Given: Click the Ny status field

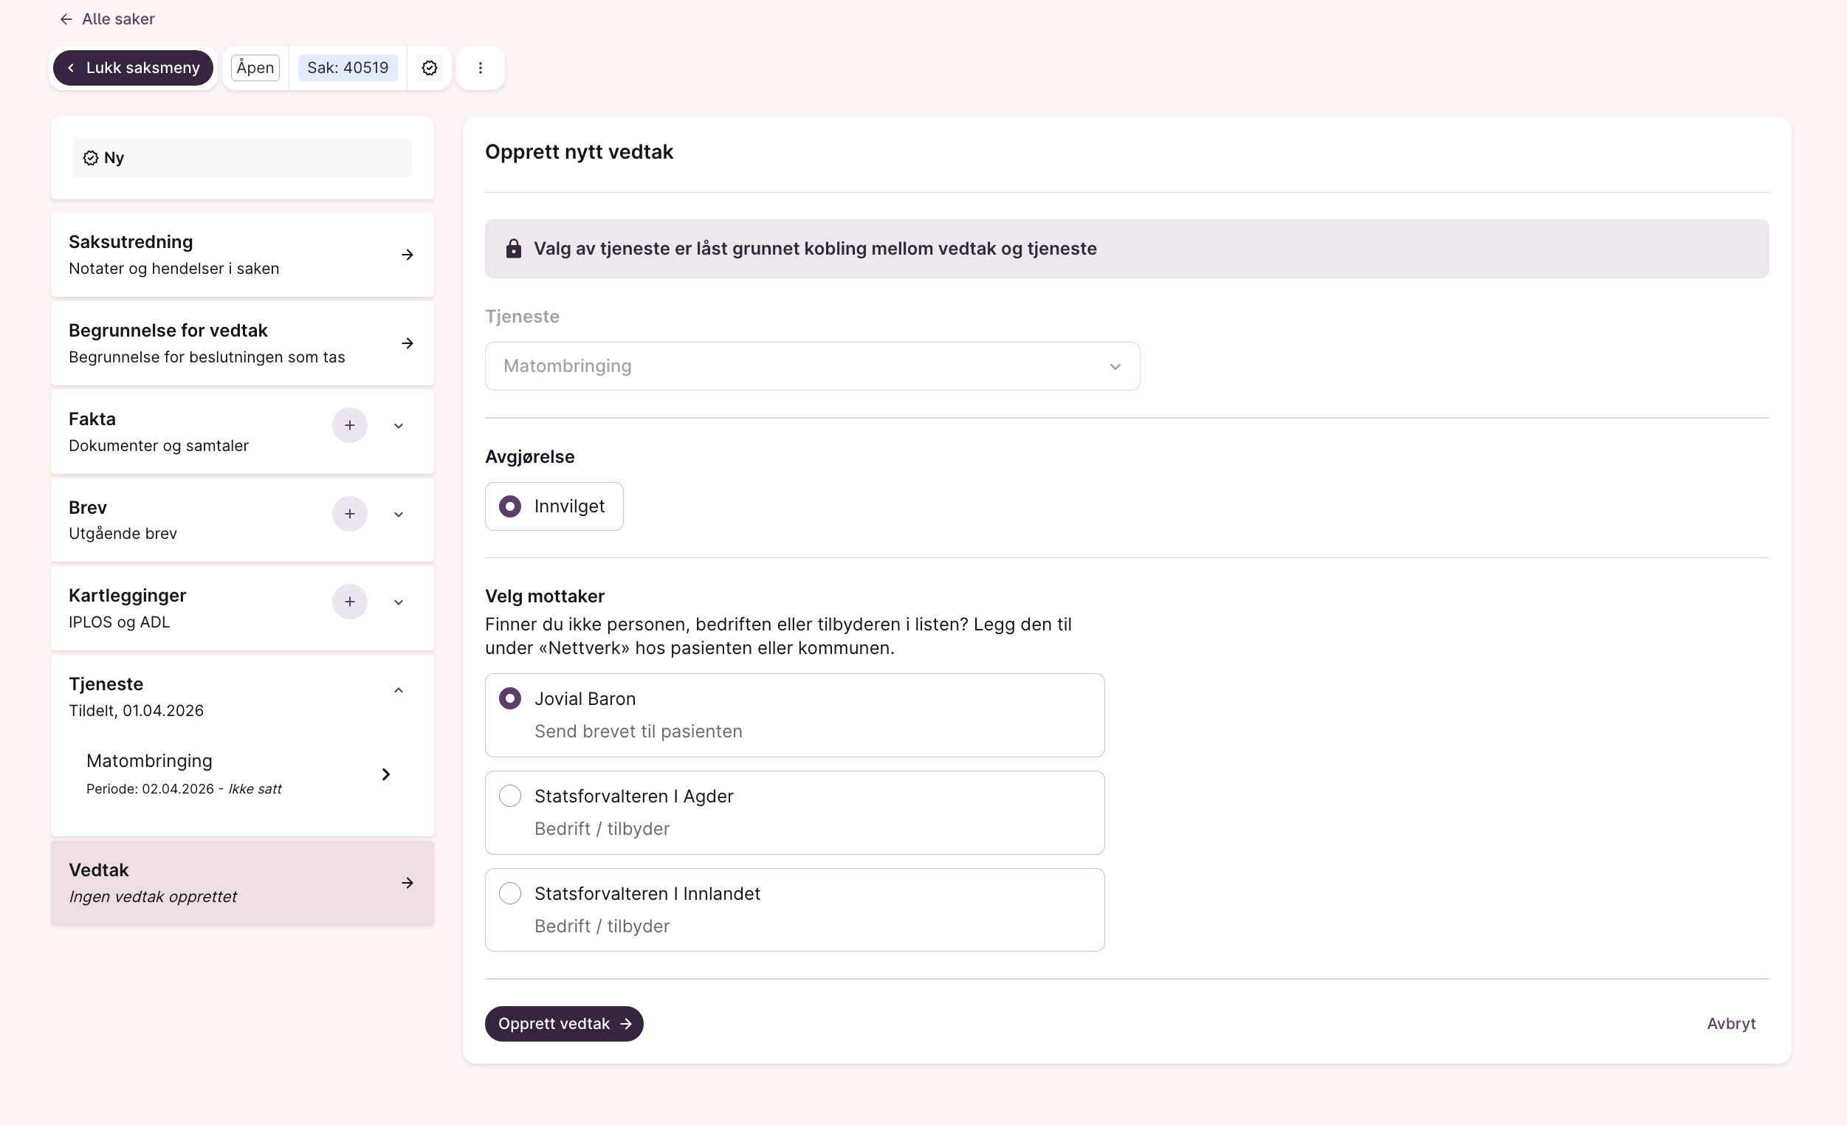Looking at the screenshot, I should point(241,158).
